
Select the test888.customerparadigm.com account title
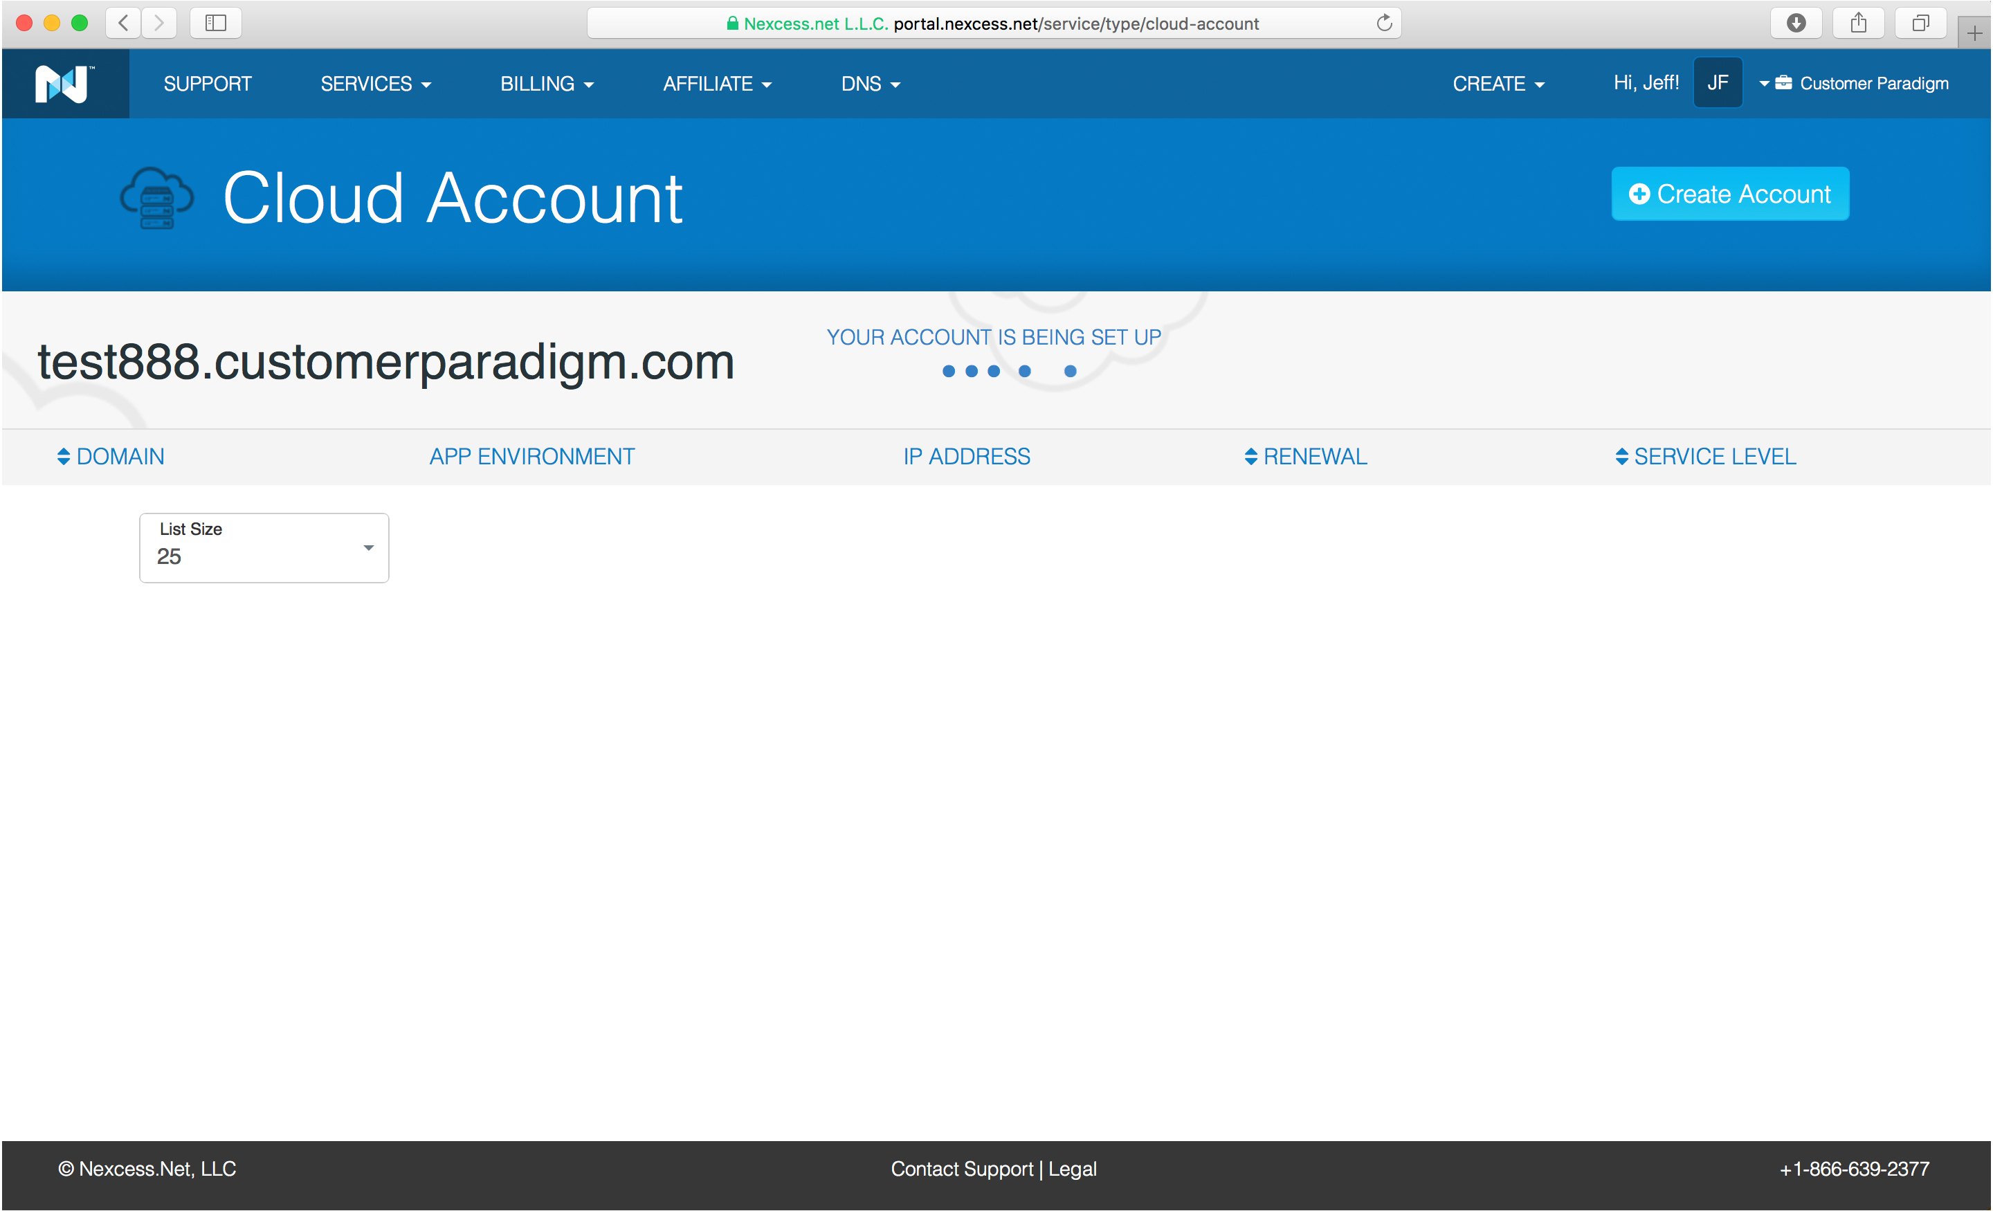pos(386,362)
